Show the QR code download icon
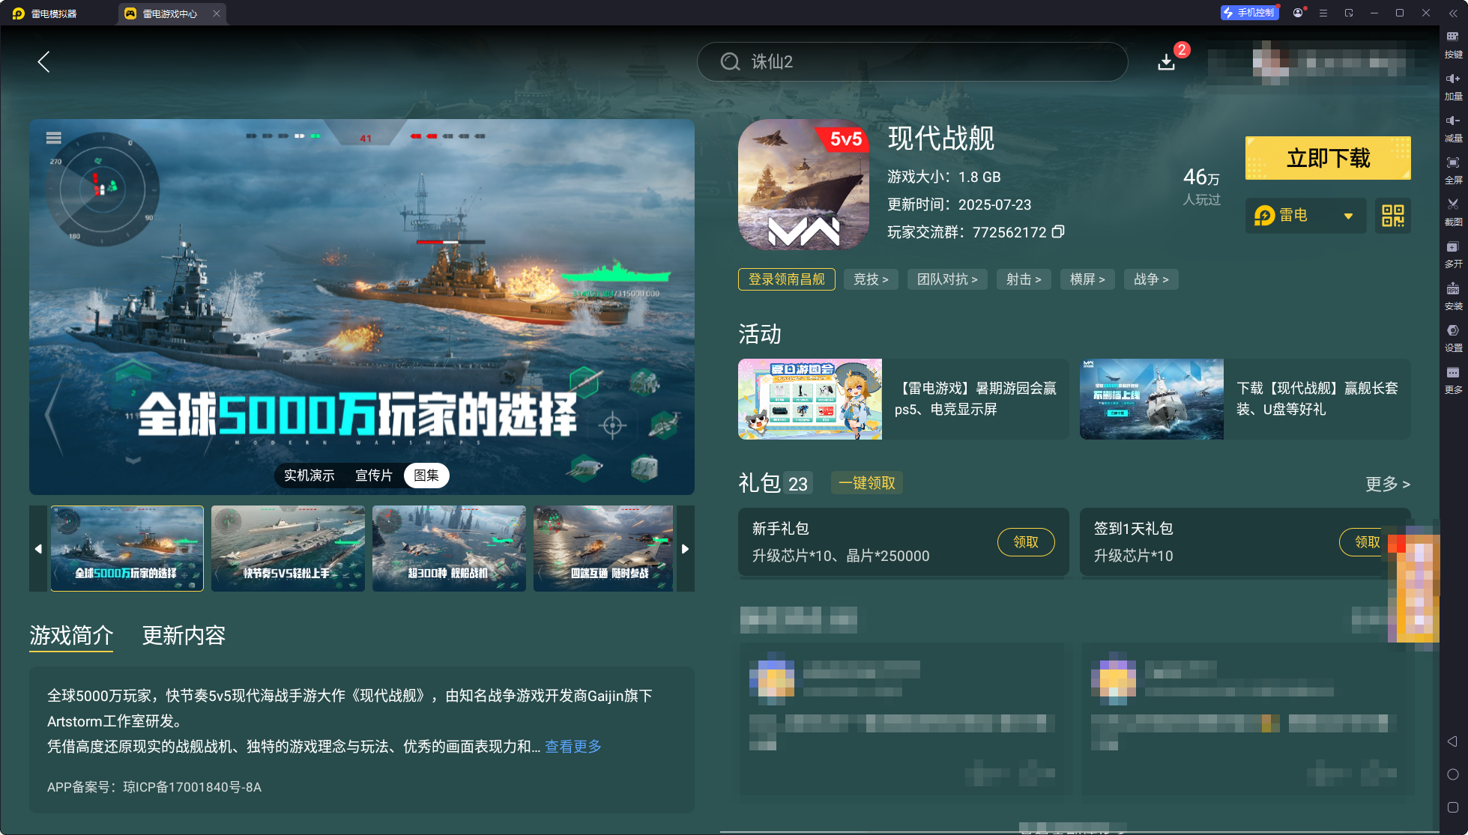1468x835 pixels. point(1392,216)
